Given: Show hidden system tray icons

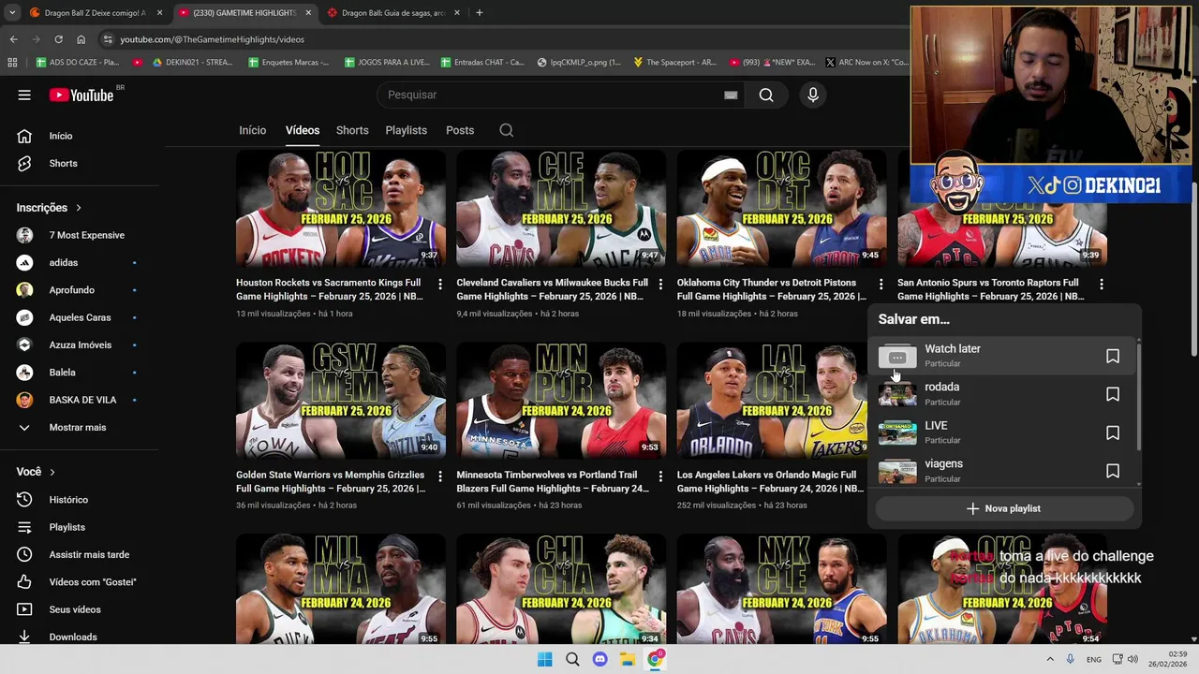Looking at the screenshot, I should (x=1049, y=660).
